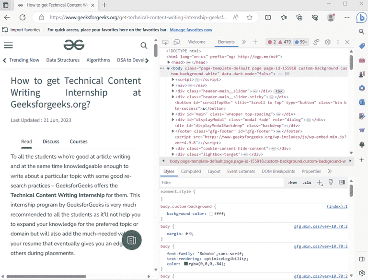This screenshot has height=280, width=368.
Task: View site information lock icon
Action: pos(42,17)
